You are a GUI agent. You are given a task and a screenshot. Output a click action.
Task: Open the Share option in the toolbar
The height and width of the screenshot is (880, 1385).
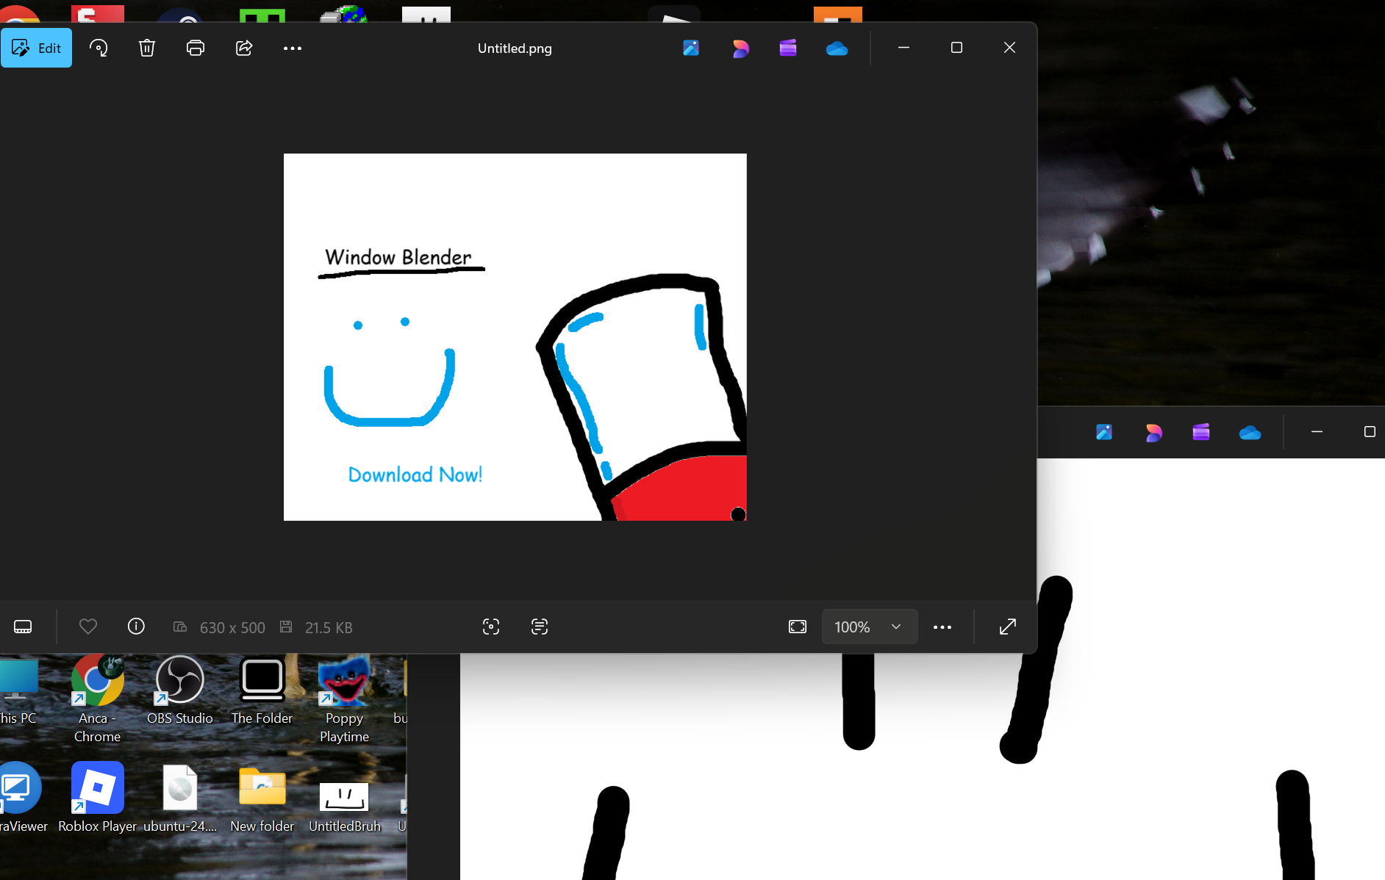click(x=244, y=48)
